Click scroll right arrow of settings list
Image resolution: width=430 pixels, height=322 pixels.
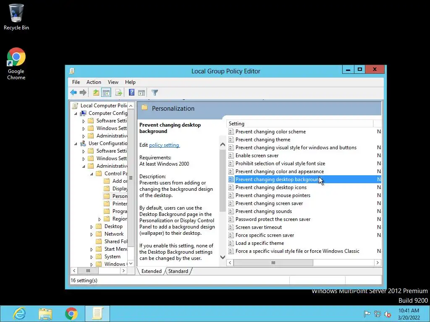[378, 262]
